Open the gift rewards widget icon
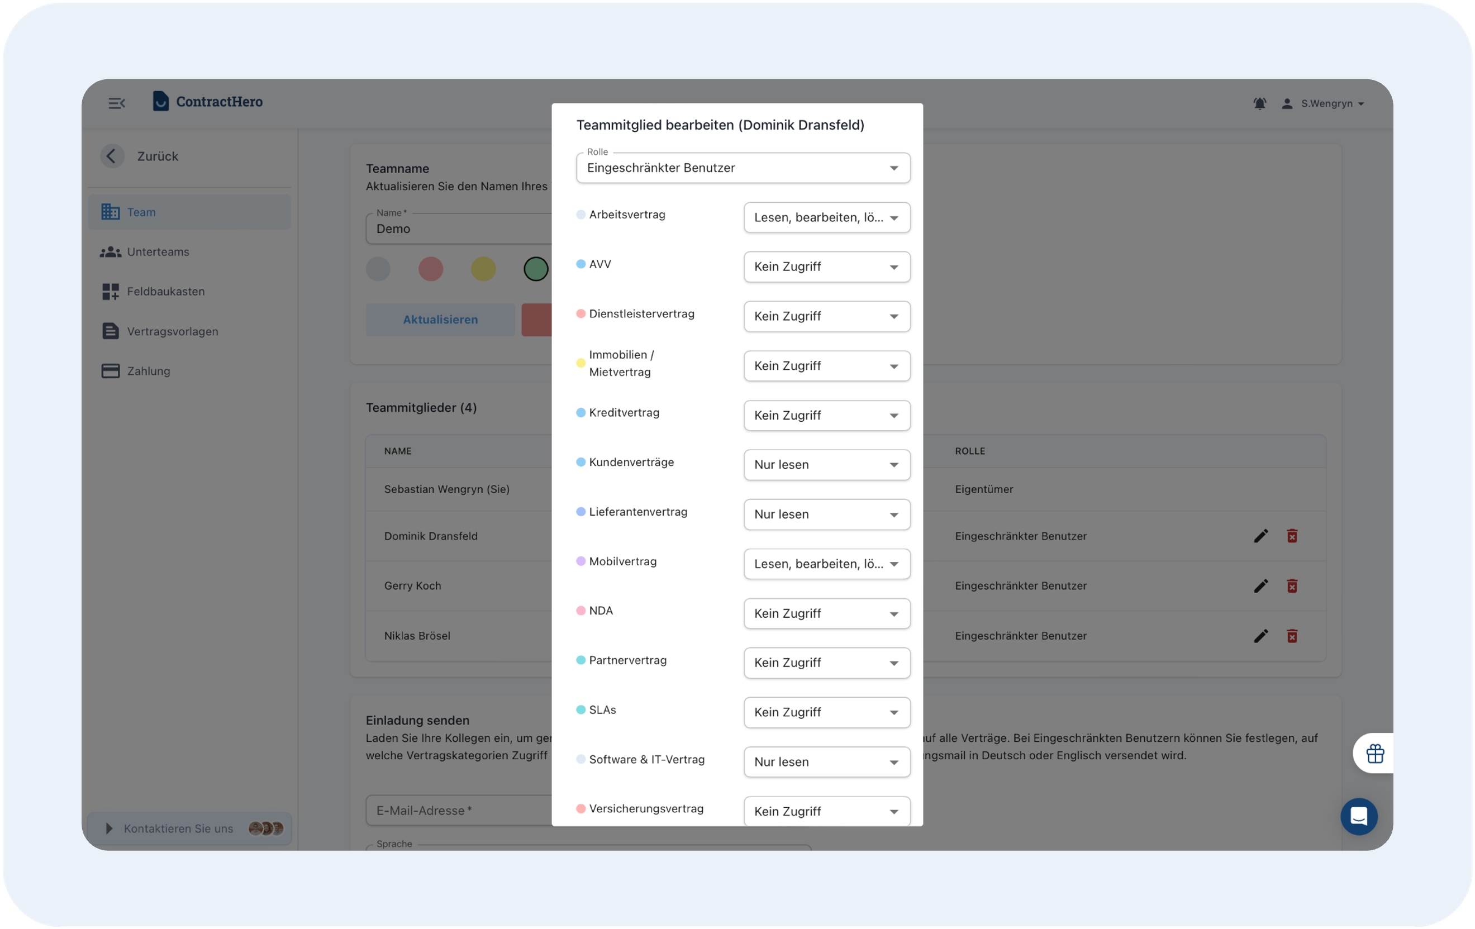 (1374, 753)
